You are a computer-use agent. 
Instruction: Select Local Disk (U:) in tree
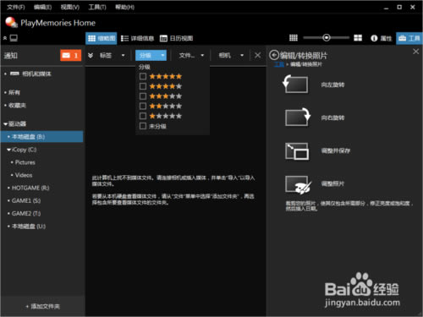[x=29, y=227]
